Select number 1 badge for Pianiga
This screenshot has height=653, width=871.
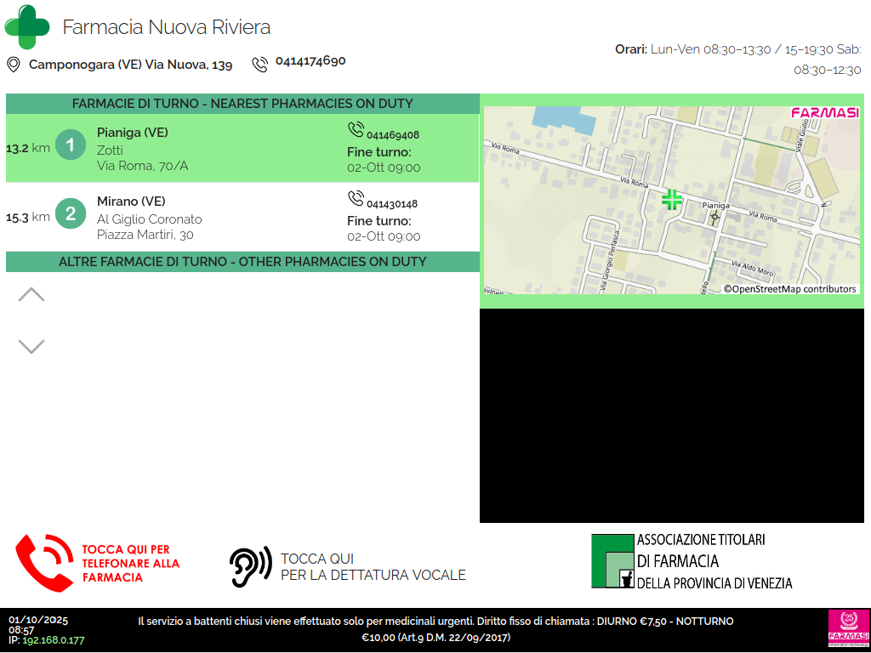(x=71, y=145)
